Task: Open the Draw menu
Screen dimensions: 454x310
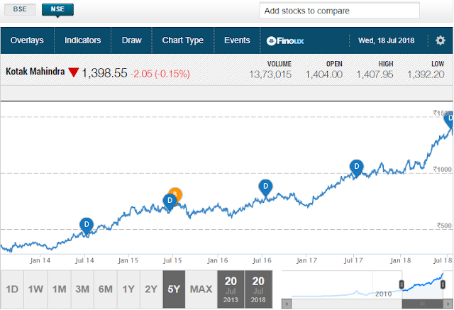Action: click(131, 40)
